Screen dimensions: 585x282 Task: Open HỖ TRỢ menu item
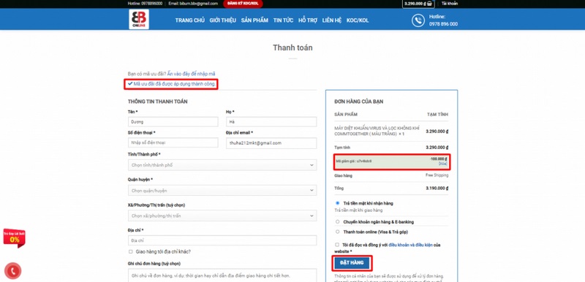click(x=308, y=20)
